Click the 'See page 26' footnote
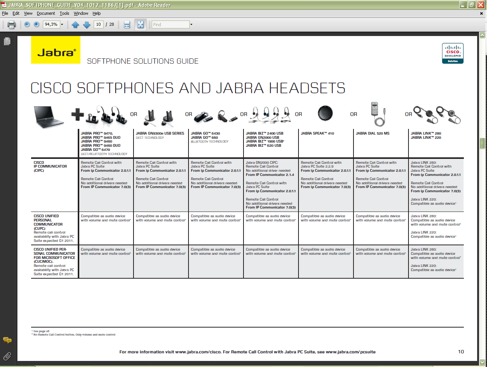This screenshot has height=367, width=487. coord(41,331)
